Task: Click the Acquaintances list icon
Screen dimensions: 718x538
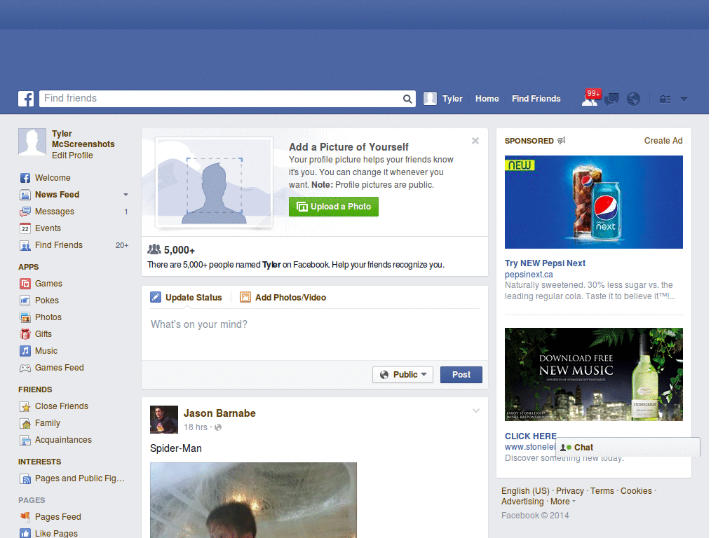Action: pos(25,440)
